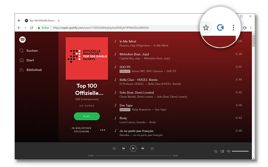Click the magnified bookmark star icon

206,27
